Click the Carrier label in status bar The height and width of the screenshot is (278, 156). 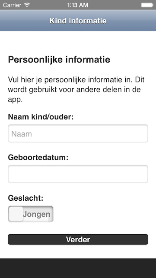click(12, 5)
